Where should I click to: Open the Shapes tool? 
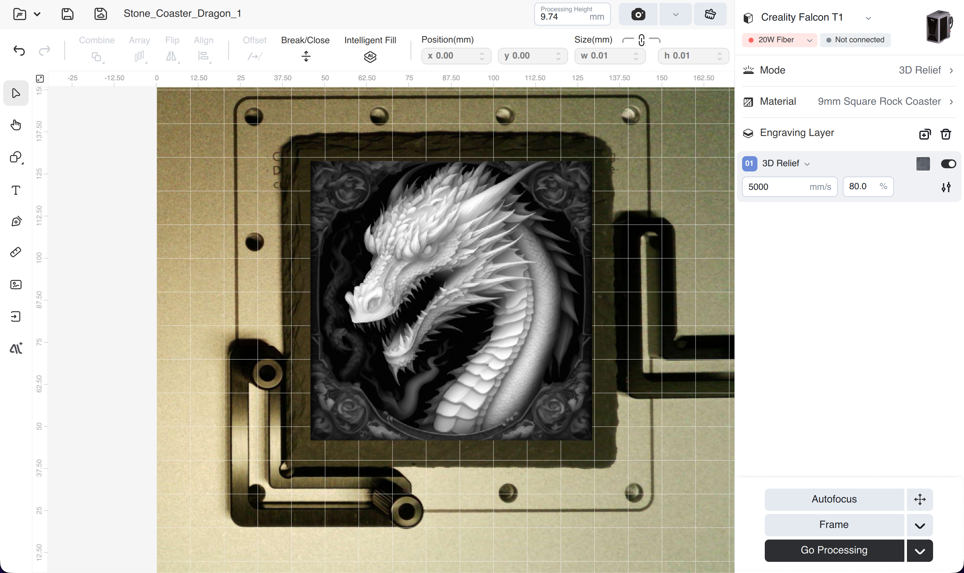click(16, 157)
